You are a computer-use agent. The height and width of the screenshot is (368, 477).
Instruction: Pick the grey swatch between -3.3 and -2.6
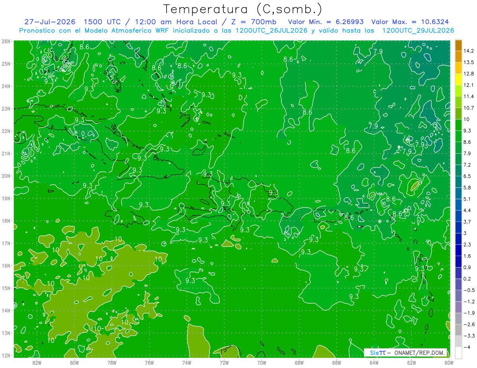[x=458, y=330]
